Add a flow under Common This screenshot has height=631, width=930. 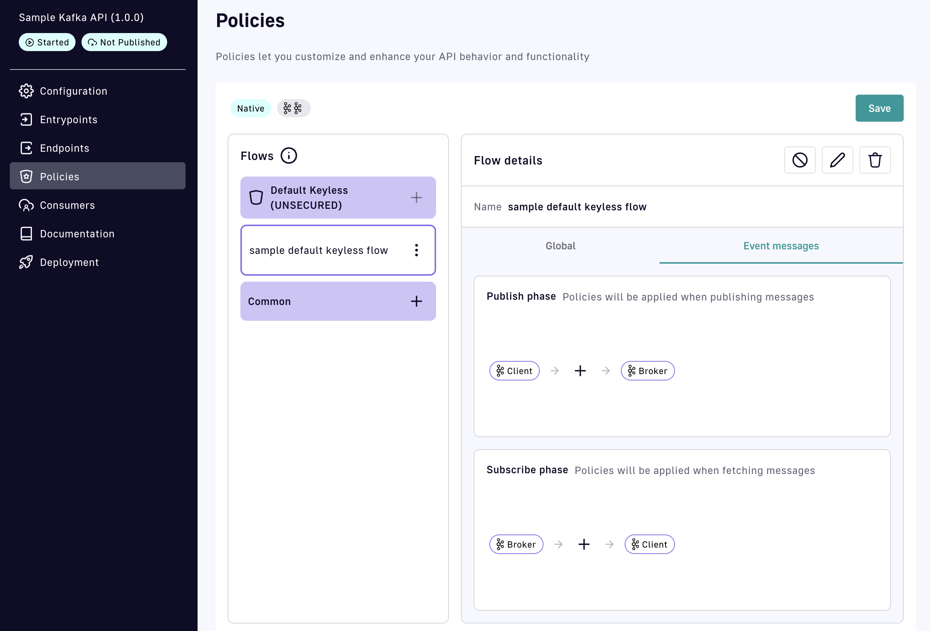416,301
